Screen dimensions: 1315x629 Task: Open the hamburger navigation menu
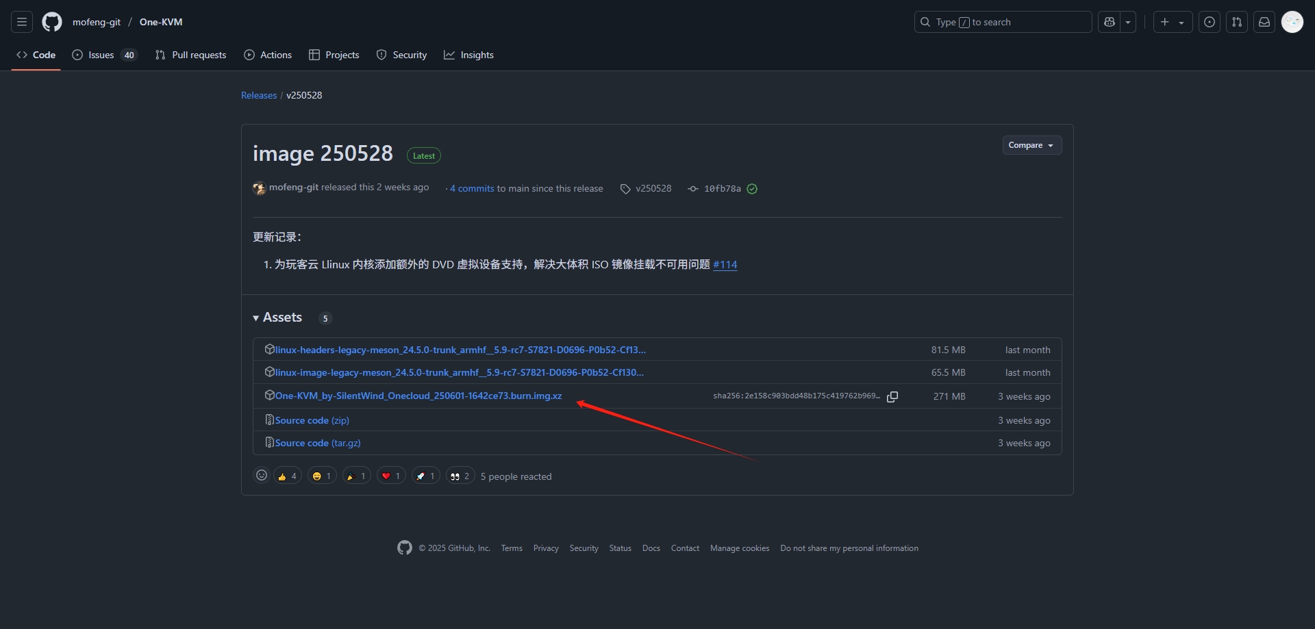(x=22, y=22)
